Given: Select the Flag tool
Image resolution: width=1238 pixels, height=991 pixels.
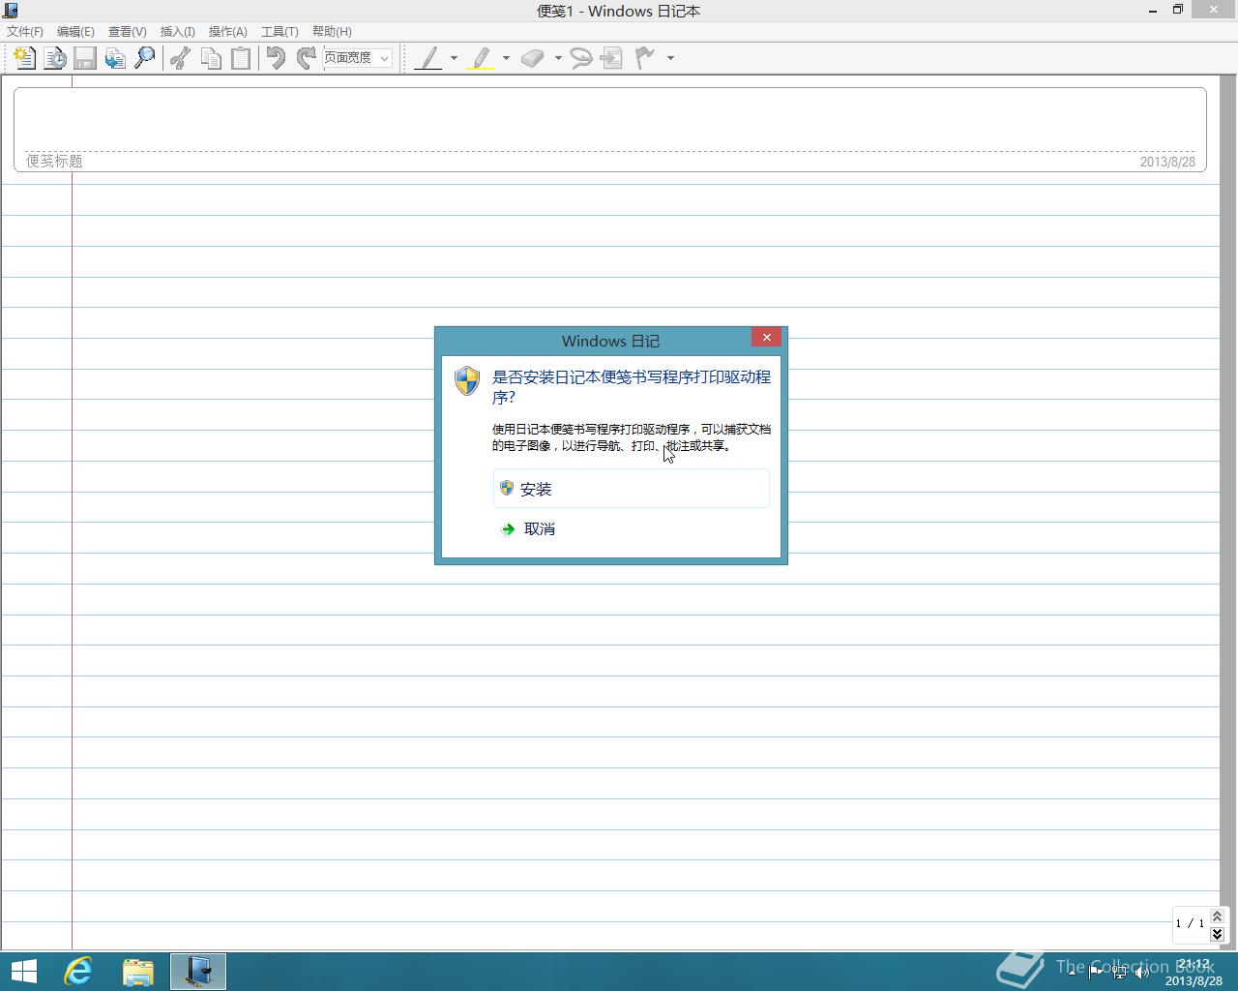Looking at the screenshot, I should 644,58.
